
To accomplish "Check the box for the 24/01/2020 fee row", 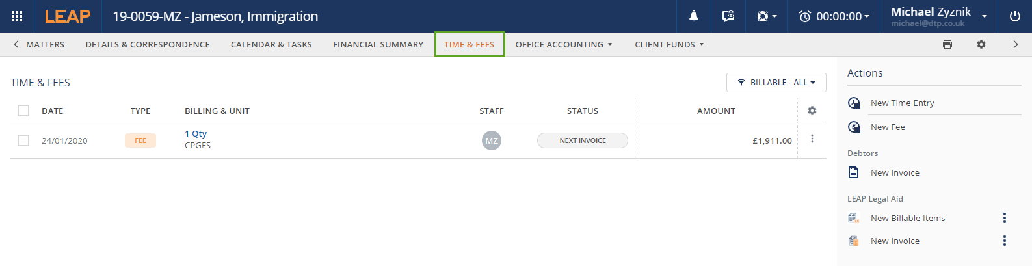I will pos(23,140).
